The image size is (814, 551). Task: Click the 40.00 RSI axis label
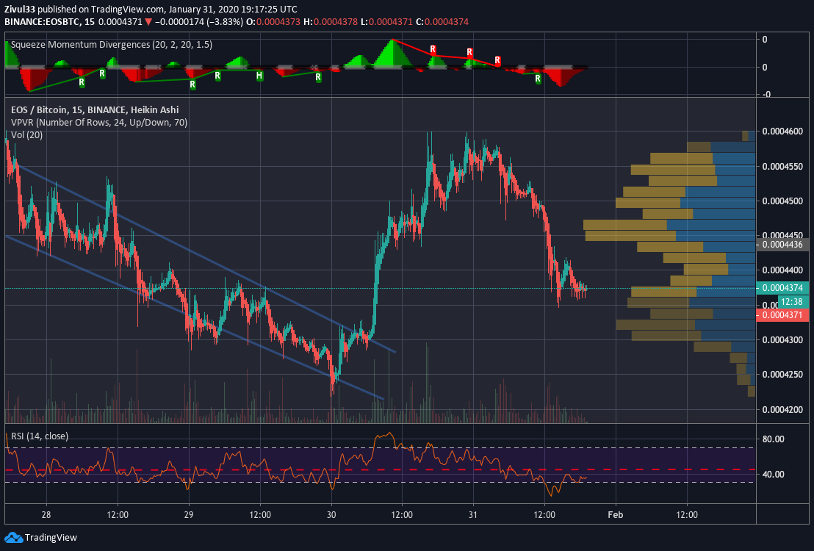point(773,474)
